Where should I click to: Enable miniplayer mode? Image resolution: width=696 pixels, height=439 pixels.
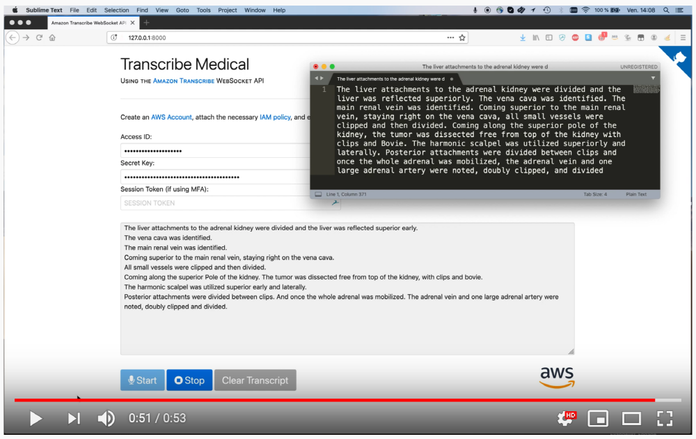click(x=598, y=418)
